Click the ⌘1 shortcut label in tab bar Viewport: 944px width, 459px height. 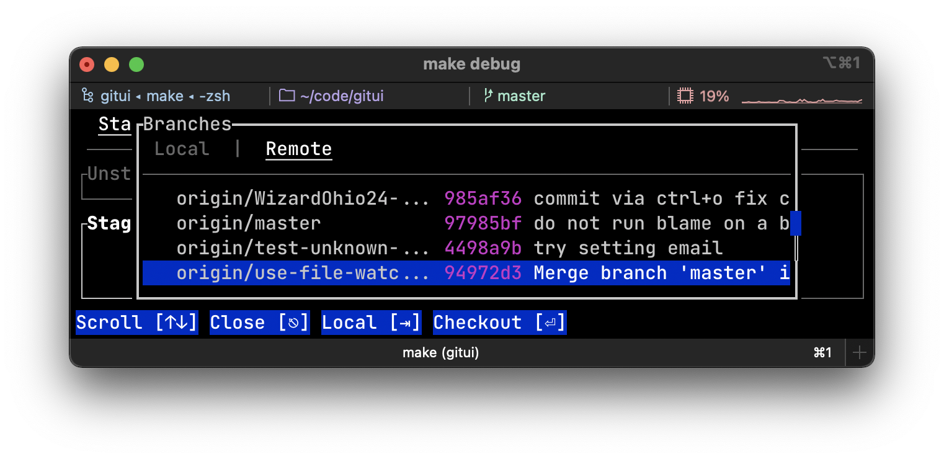pyautogui.click(x=822, y=353)
